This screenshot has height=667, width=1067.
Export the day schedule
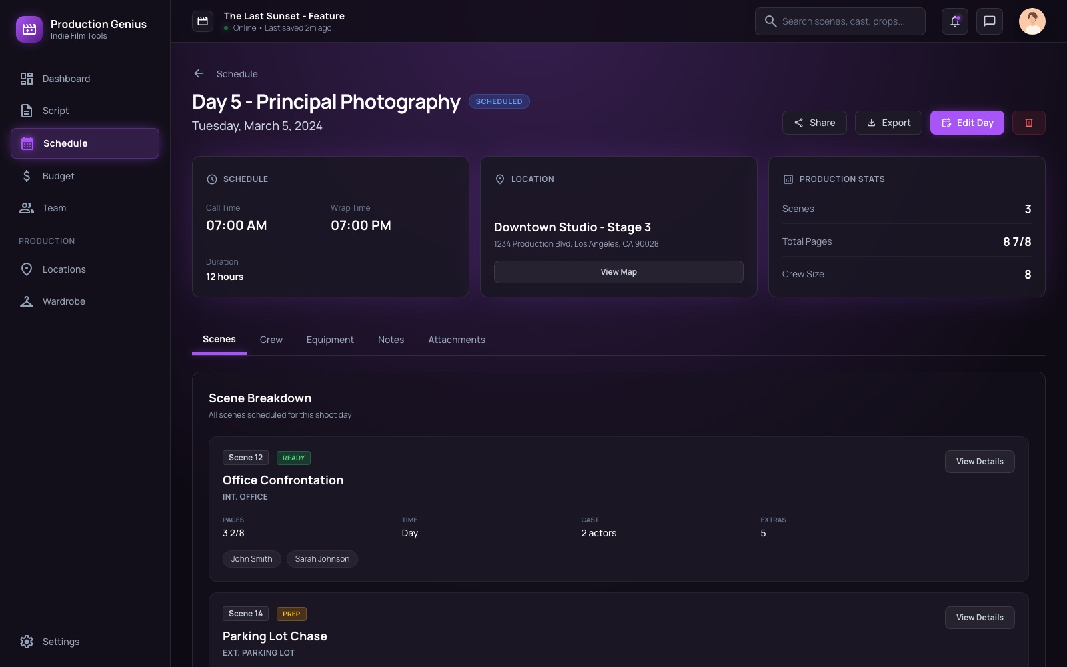888,123
